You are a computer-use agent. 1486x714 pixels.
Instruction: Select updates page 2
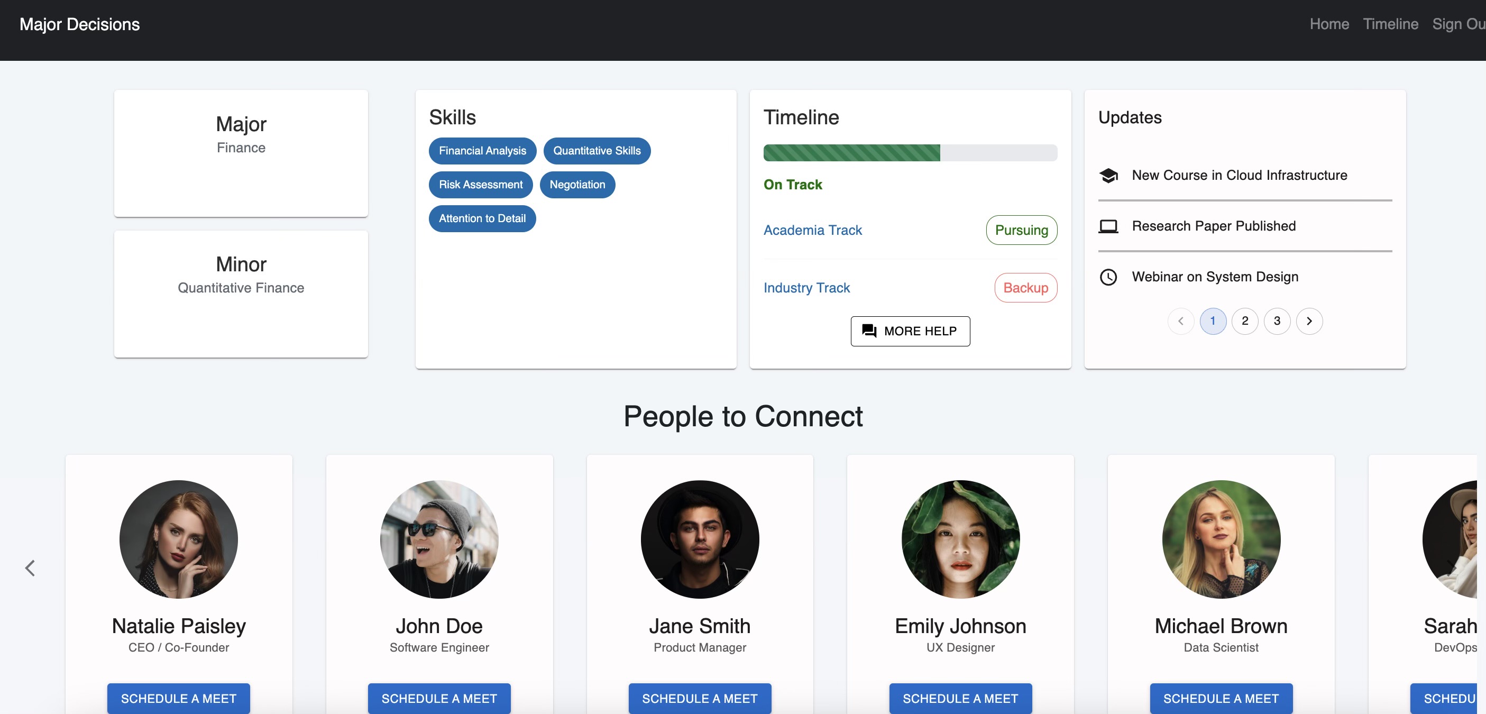[x=1245, y=321]
